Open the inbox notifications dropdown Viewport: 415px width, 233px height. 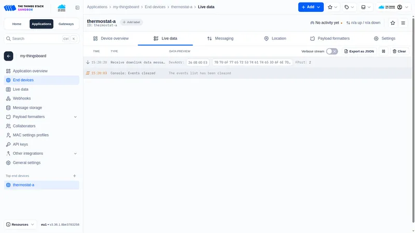pos(366,7)
